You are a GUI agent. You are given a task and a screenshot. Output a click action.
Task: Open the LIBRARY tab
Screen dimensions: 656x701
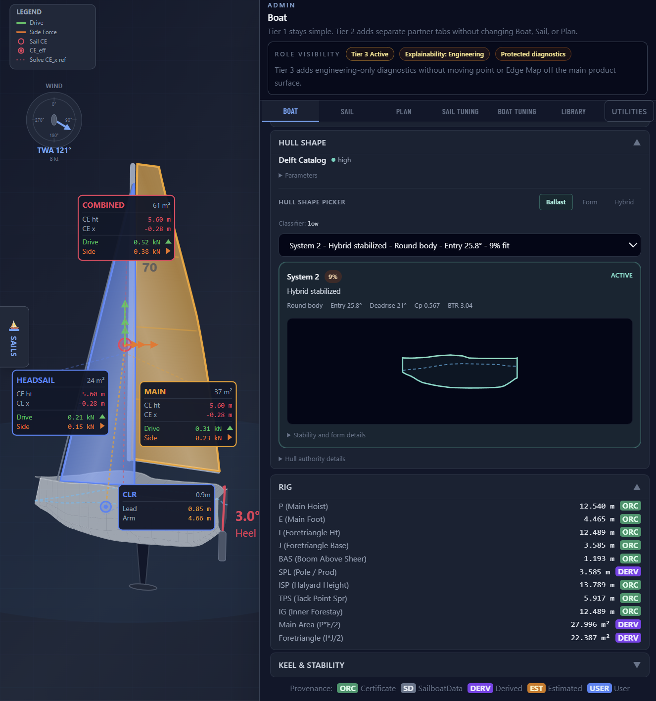573,111
